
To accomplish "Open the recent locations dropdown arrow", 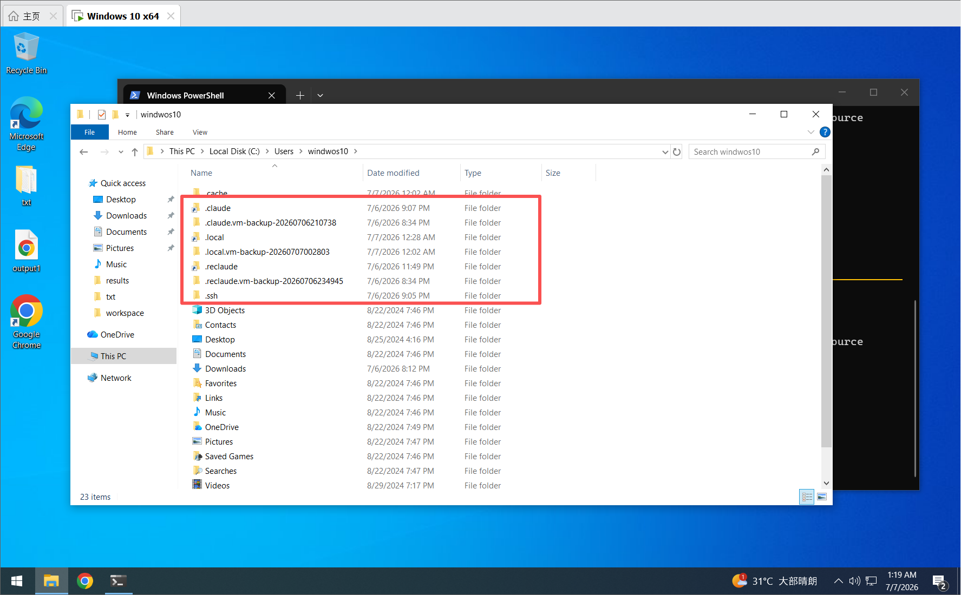I will [x=121, y=152].
